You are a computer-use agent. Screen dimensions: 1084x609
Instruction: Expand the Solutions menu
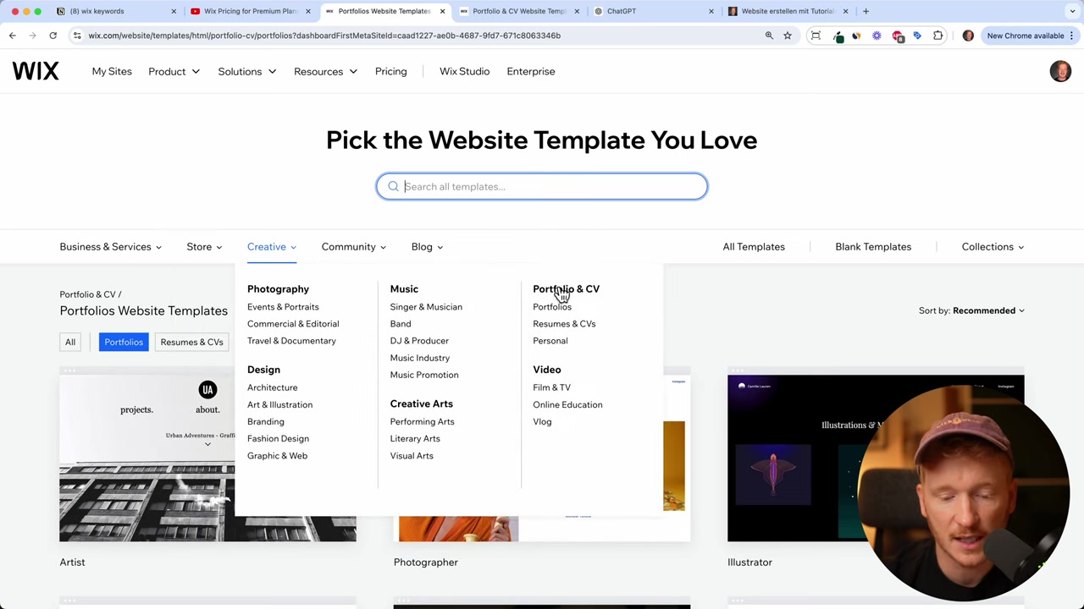pos(246,71)
